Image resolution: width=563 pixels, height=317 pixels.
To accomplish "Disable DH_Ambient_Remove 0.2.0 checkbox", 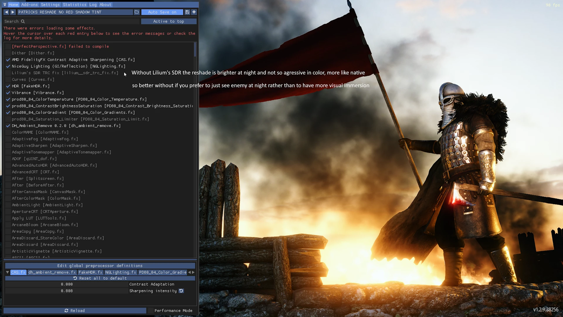I will [8, 126].
